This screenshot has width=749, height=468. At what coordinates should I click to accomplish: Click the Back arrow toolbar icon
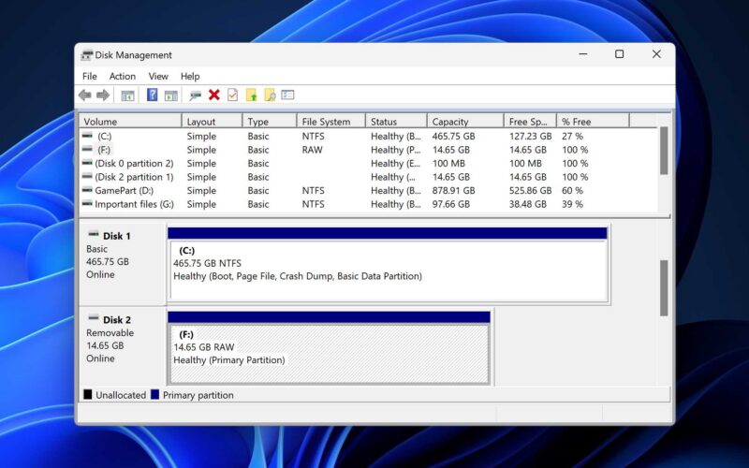tap(85, 95)
